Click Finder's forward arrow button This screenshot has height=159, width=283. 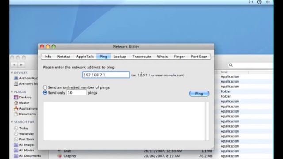point(21,65)
